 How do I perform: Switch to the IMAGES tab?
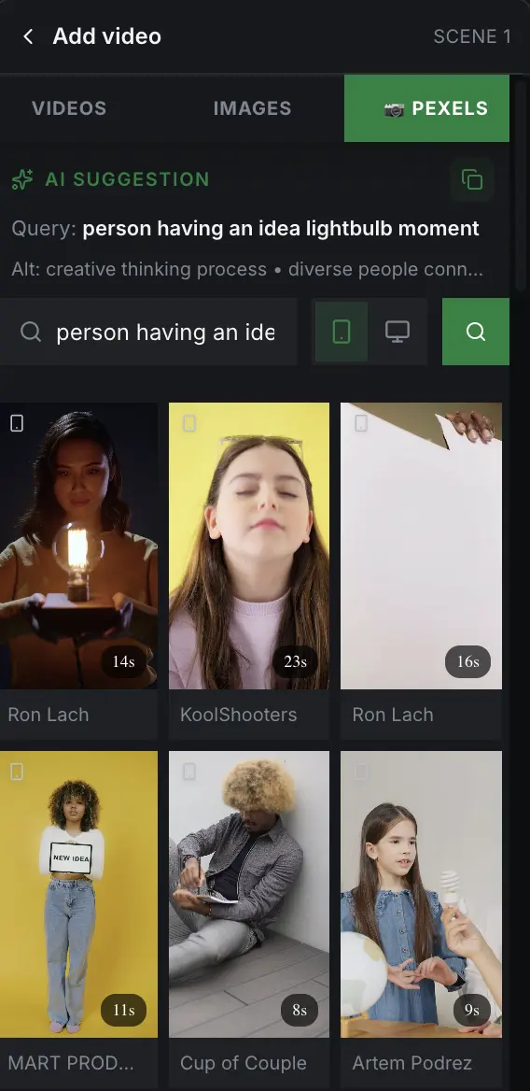(252, 108)
